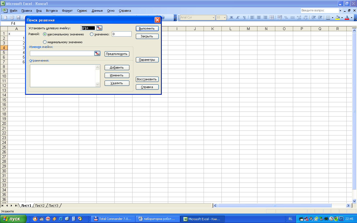Apply thousands separator (000) format
This screenshot has width=357, height=223.
point(292,18)
